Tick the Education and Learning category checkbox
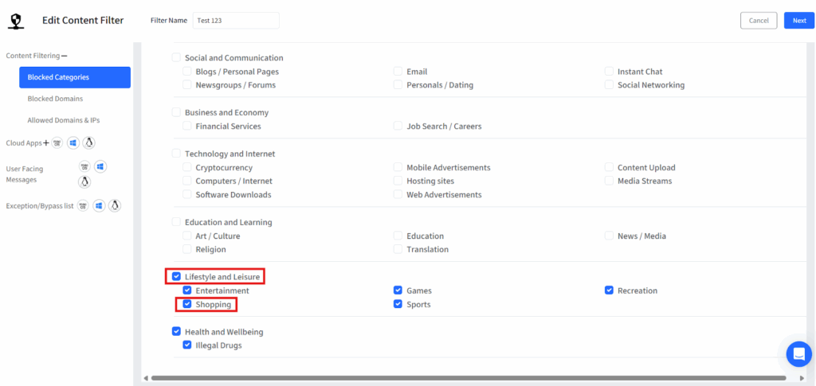 [x=176, y=222]
